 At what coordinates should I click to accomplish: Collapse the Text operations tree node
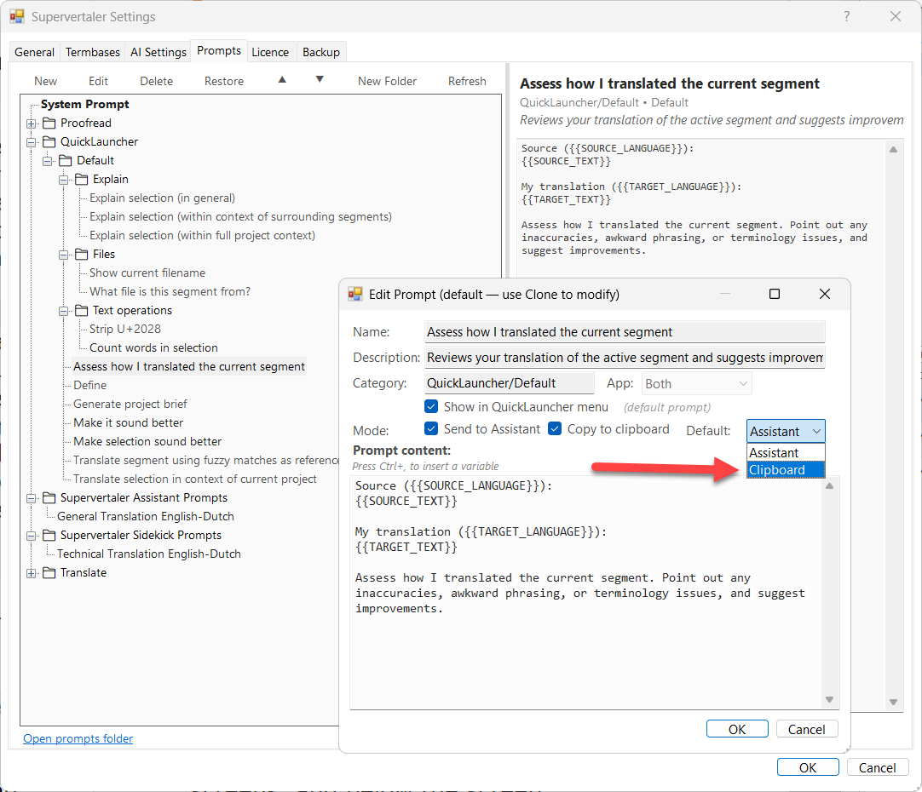pyautogui.click(x=64, y=311)
